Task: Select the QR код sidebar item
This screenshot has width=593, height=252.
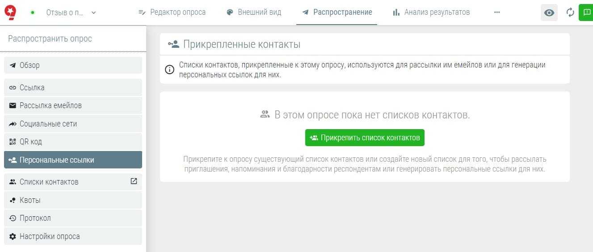Action: (x=73, y=142)
